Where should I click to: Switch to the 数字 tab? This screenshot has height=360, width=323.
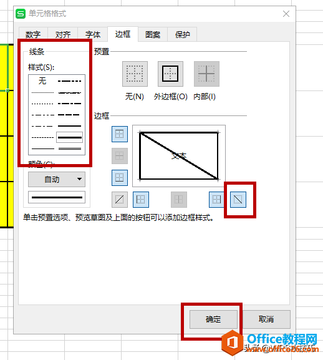(33, 34)
